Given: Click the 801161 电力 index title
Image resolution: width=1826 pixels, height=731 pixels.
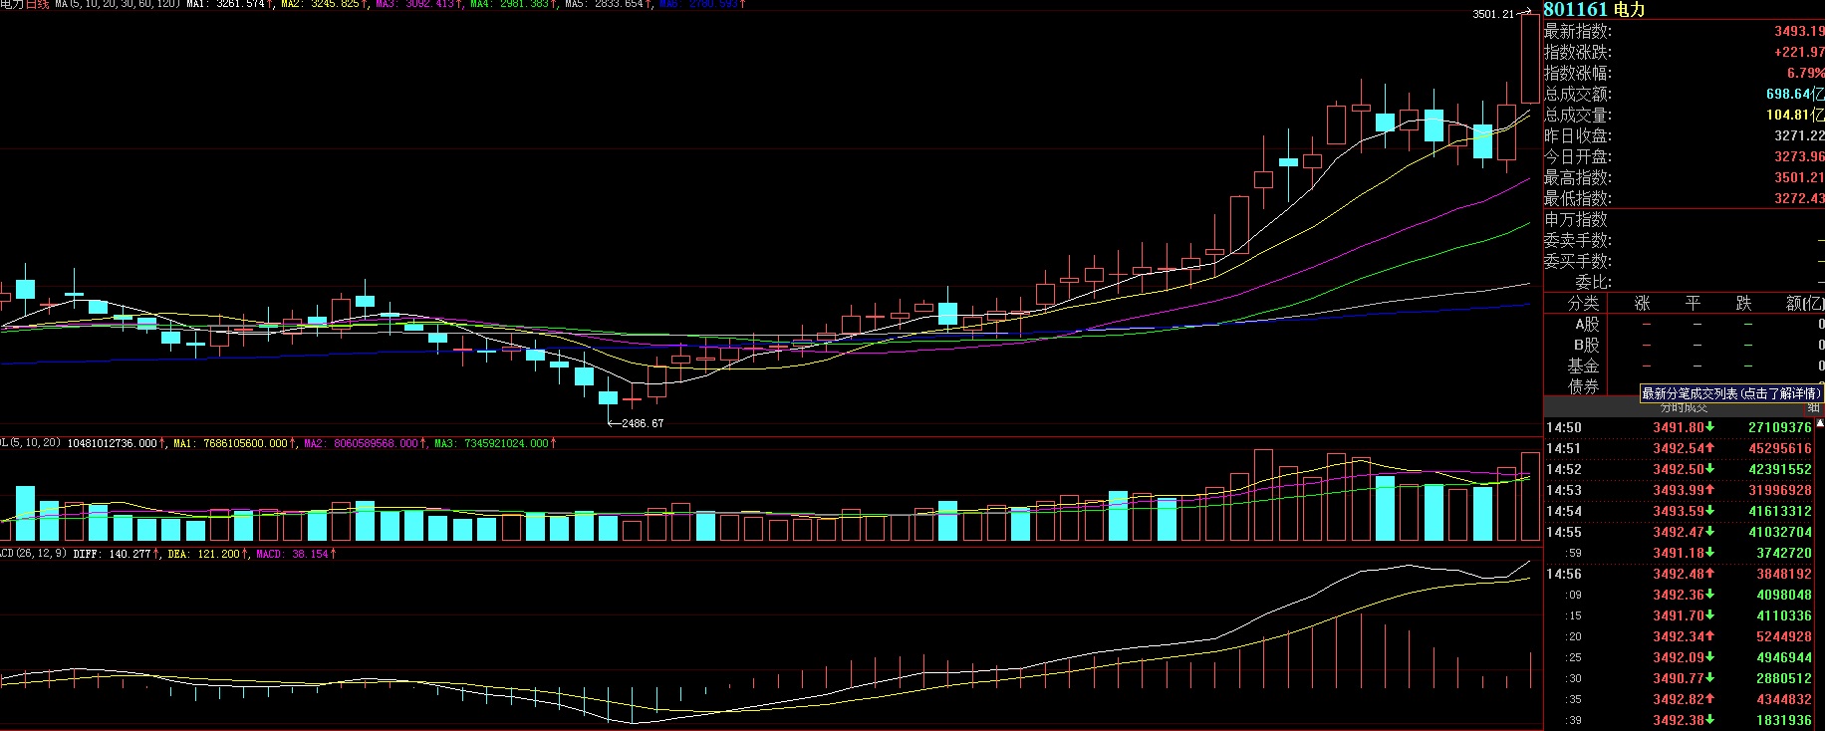Looking at the screenshot, I should point(1594,9).
